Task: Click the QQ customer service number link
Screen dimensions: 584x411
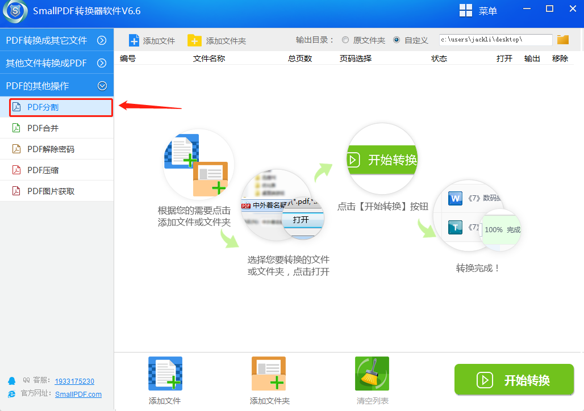Action: [x=74, y=381]
